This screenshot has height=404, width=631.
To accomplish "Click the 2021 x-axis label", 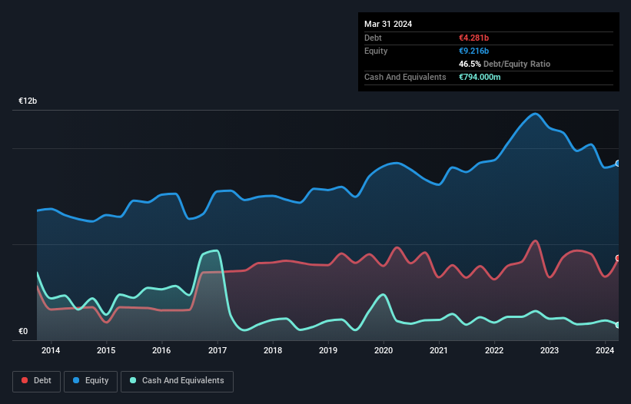I will [439, 350].
